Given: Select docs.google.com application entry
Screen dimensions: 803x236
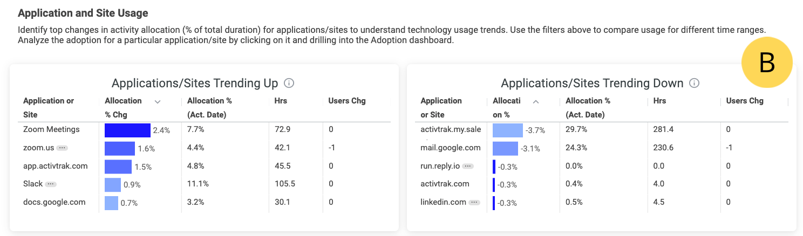Looking at the screenshot, I should 55,203.
